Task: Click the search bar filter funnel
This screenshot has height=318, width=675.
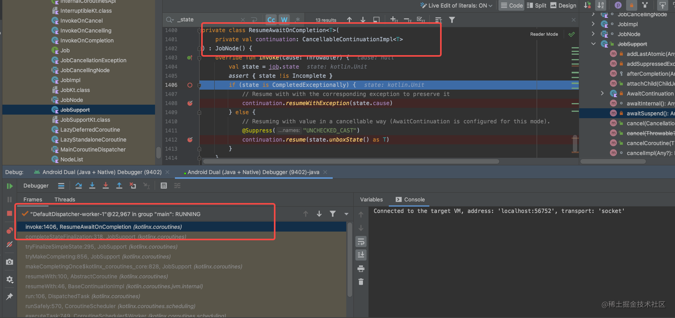Action: (x=452, y=19)
